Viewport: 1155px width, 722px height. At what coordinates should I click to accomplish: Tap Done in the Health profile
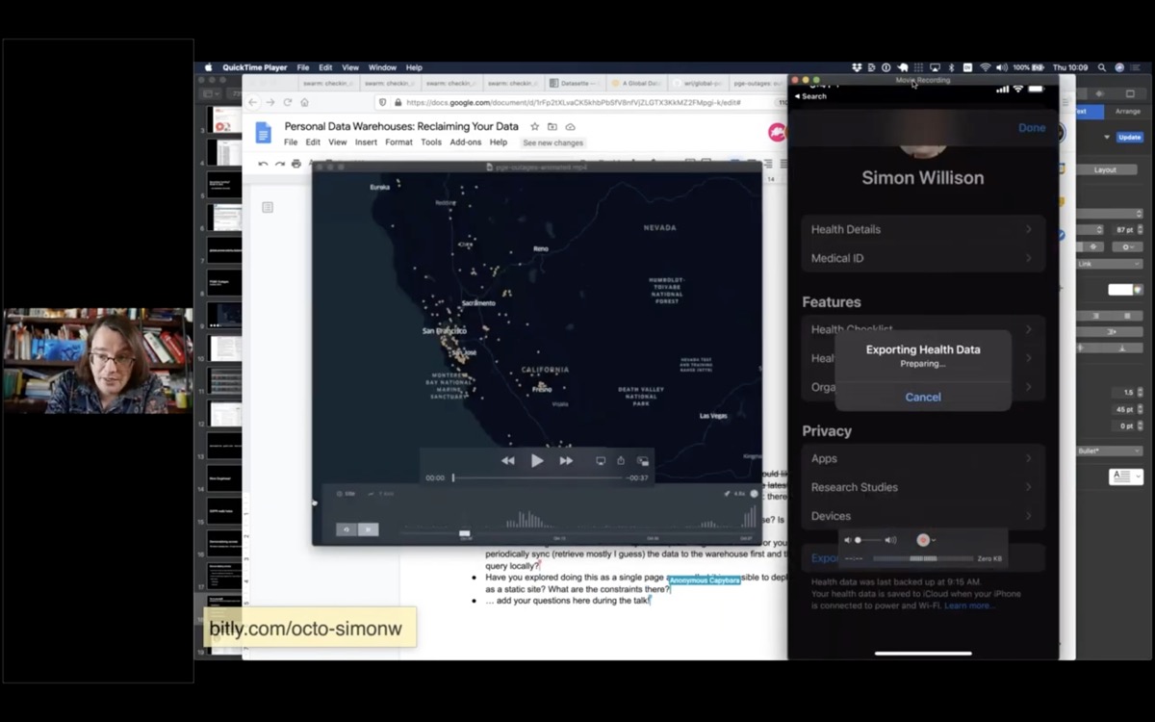1032,128
